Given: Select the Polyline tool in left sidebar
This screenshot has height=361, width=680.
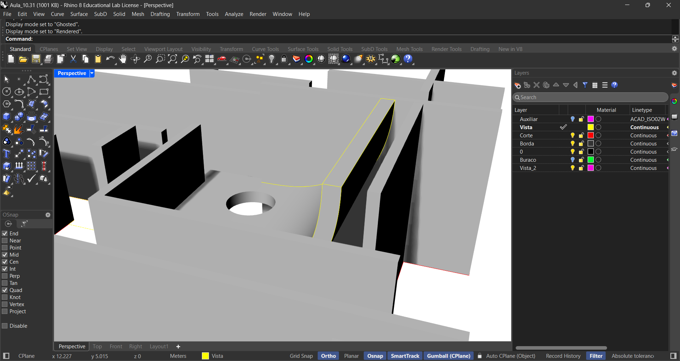Looking at the screenshot, I should (x=32, y=79).
